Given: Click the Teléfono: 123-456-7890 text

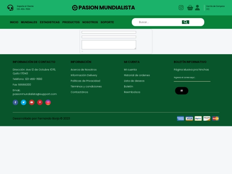Looking at the screenshot, I should point(27,79).
